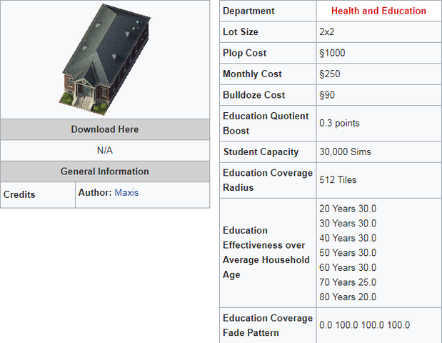Click the 'N/A' download cell
This screenshot has width=442, height=343.
click(x=105, y=150)
